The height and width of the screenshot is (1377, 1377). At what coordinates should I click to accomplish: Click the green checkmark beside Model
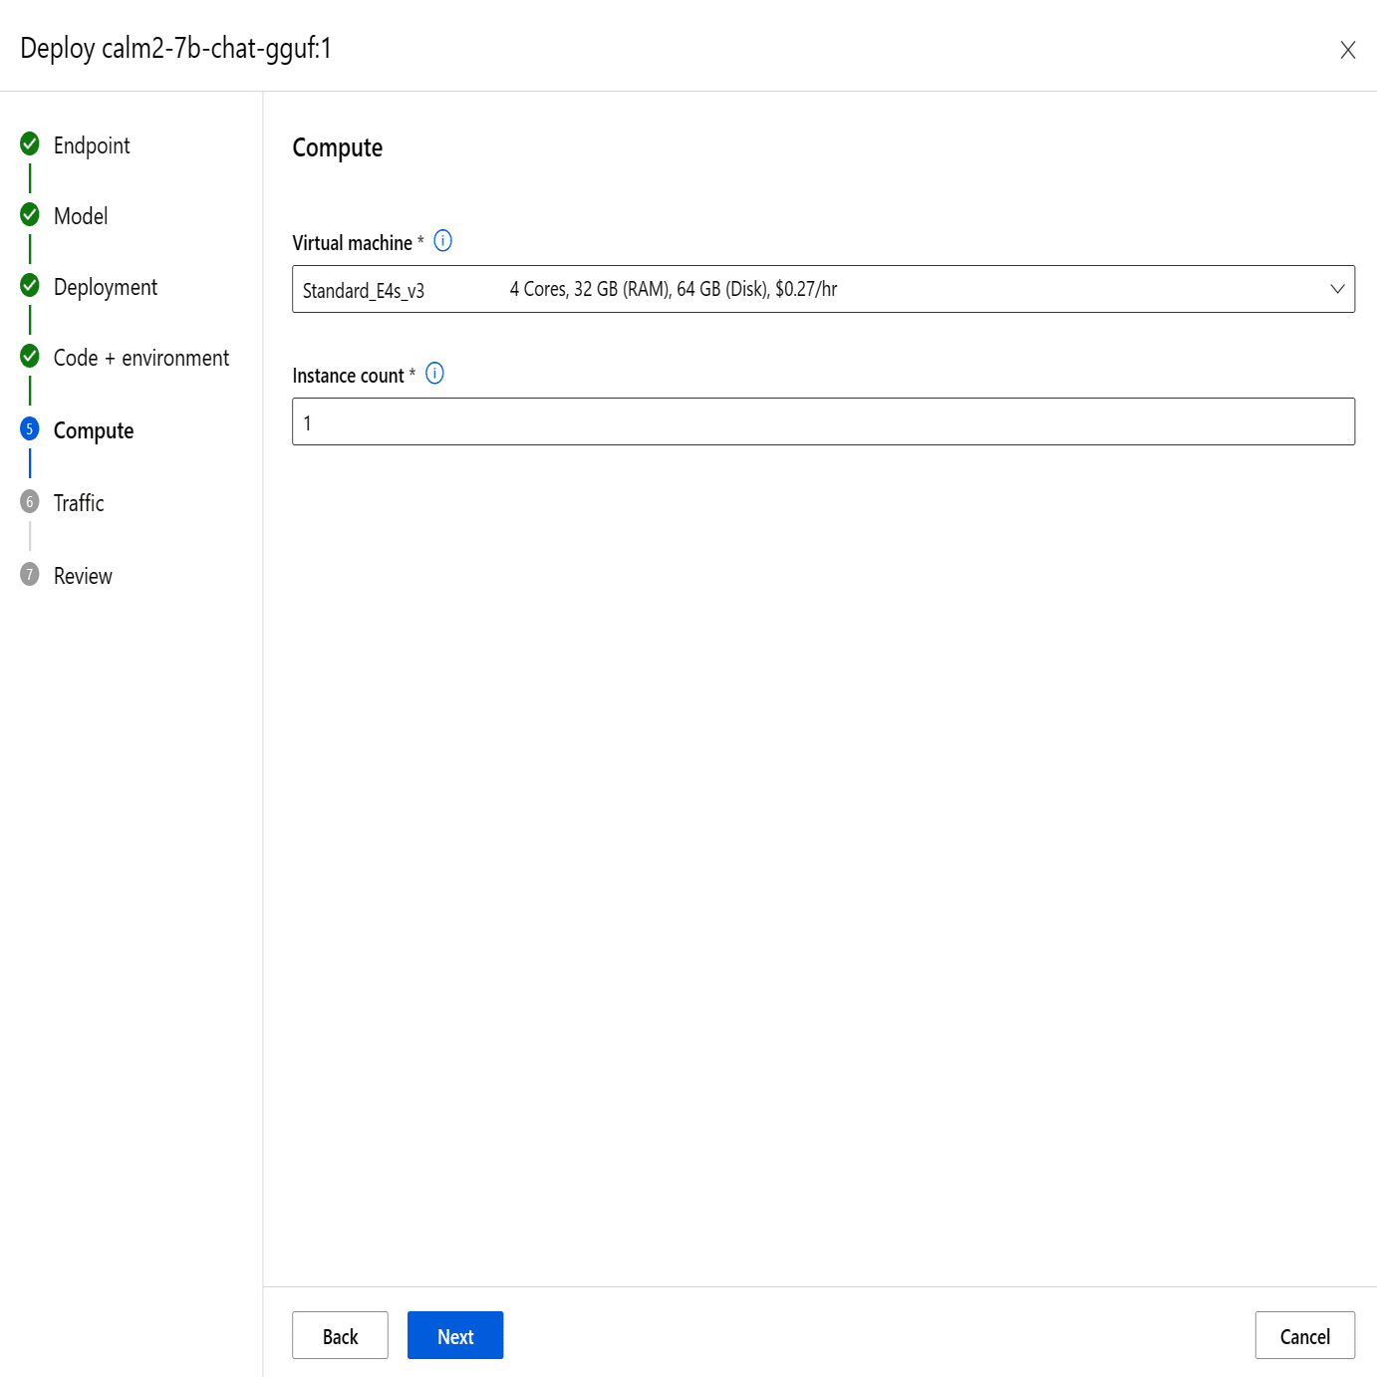[x=30, y=214]
